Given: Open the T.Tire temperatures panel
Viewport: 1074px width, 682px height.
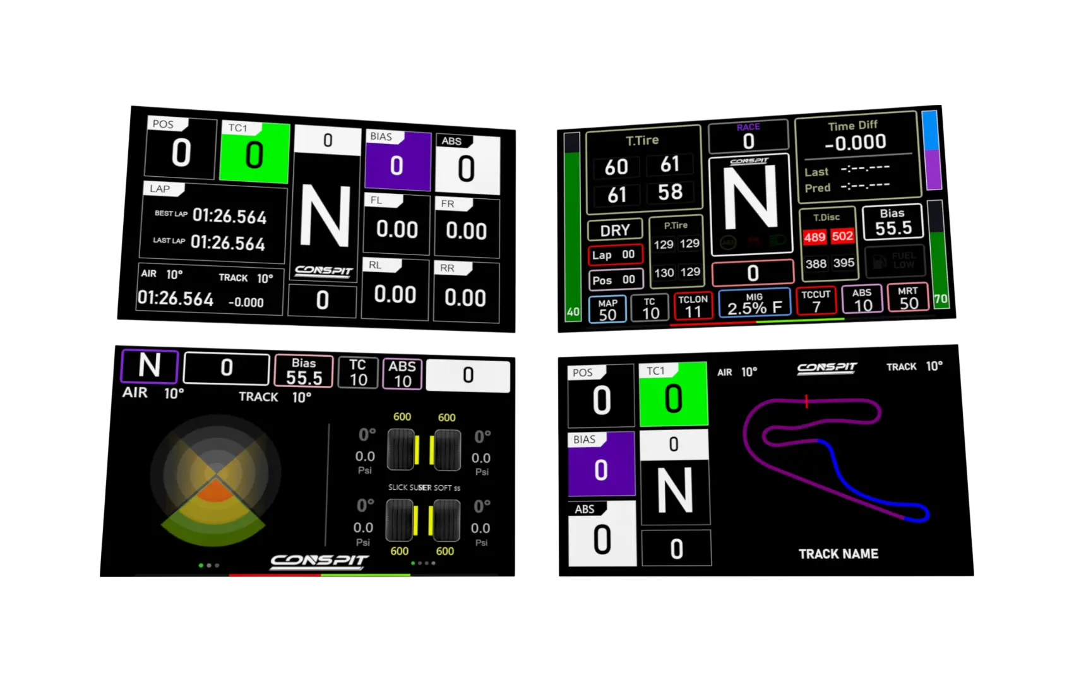Looking at the screenshot, I should pyautogui.click(x=643, y=167).
